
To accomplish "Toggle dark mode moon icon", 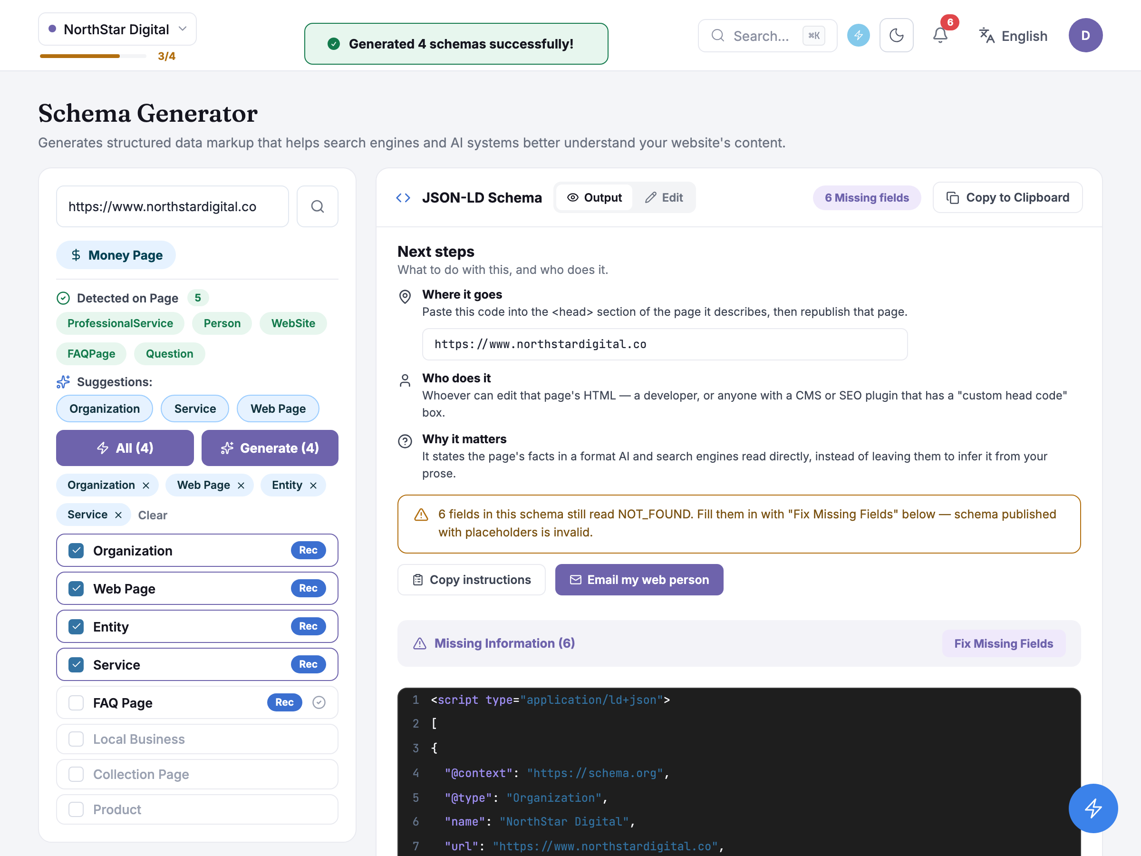I will click(x=896, y=36).
